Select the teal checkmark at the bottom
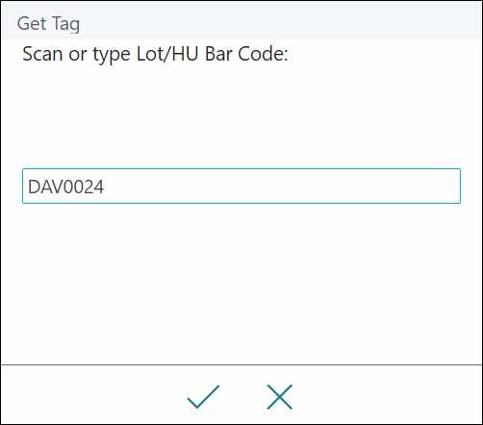The image size is (483, 425). tap(203, 397)
